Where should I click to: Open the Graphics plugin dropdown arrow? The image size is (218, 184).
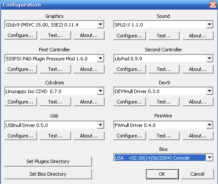click(x=100, y=24)
